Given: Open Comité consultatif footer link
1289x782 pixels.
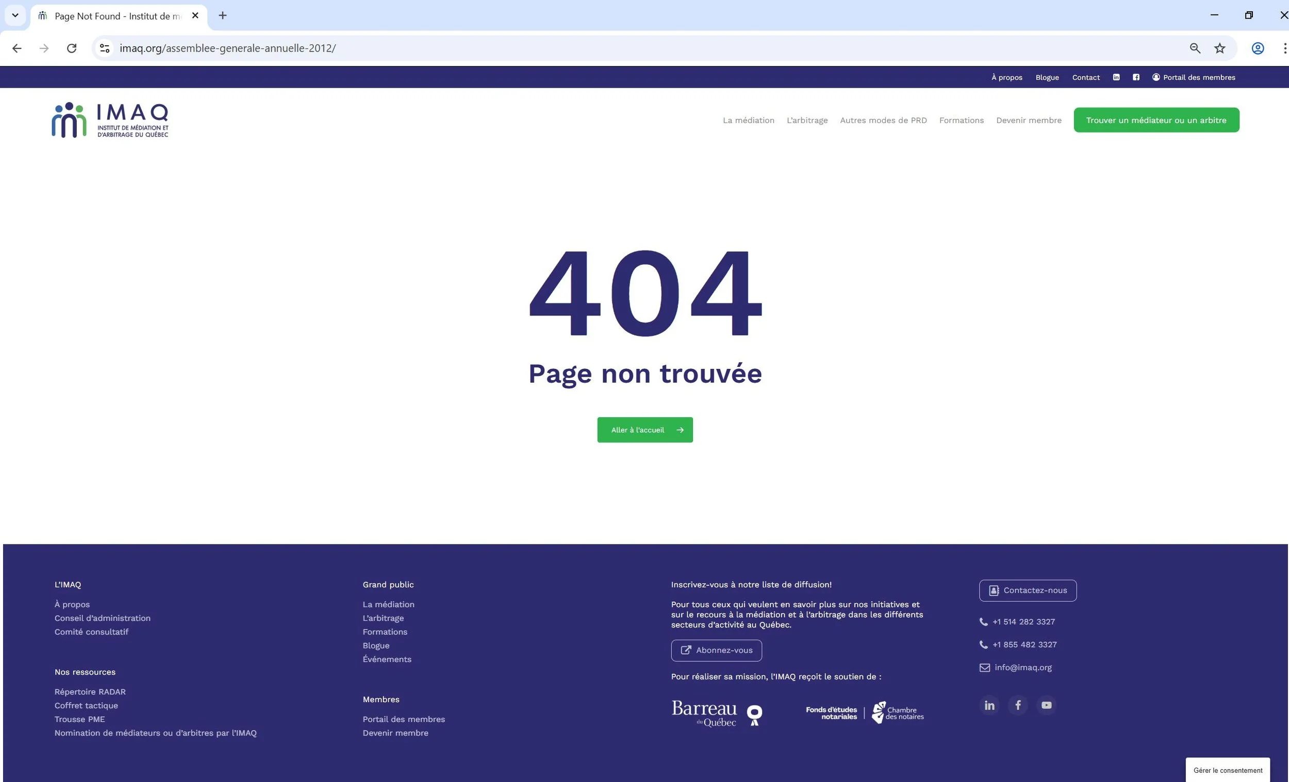Looking at the screenshot, I should pyautogui.click(x=92, y=632).
